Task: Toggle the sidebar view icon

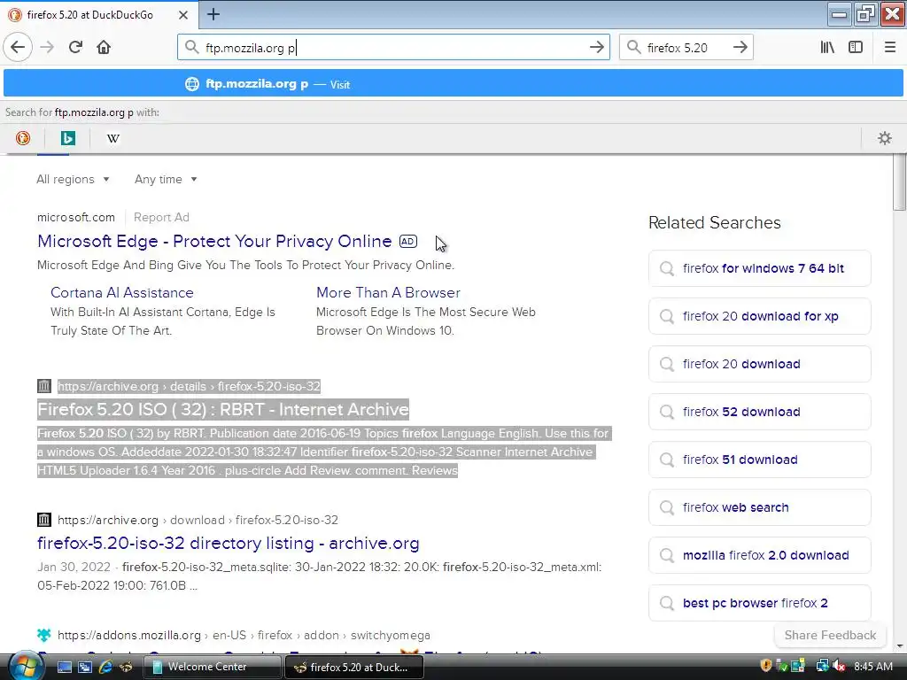Action: click(856, 48)
